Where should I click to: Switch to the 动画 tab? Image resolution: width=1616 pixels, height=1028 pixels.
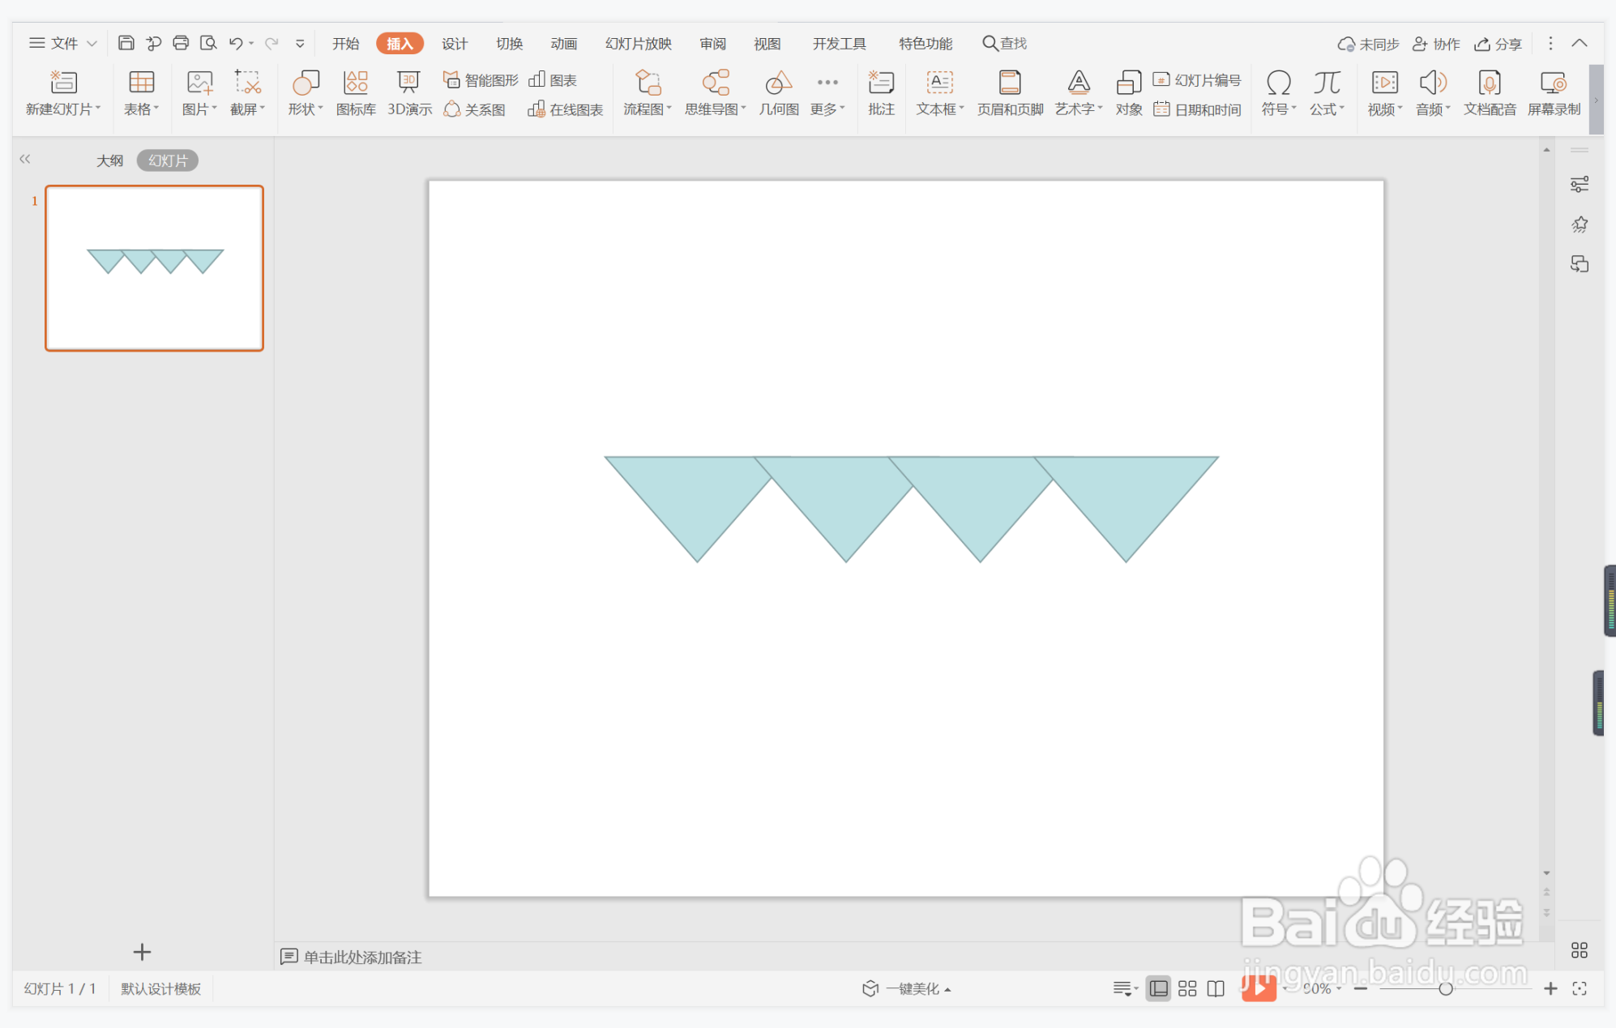(x=563, y=44)
